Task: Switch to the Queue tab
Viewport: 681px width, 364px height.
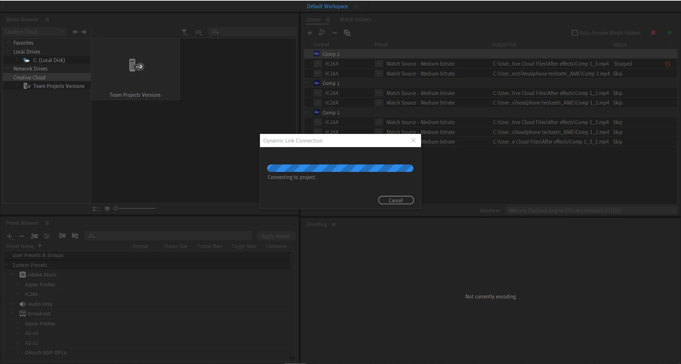Action: [x=314, y=19]
